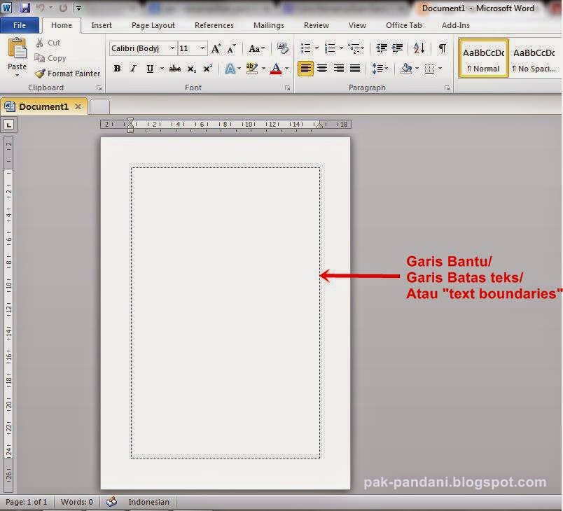Enable center text alignment
Screen dimensions: 563x511
(x=321, y=69)
